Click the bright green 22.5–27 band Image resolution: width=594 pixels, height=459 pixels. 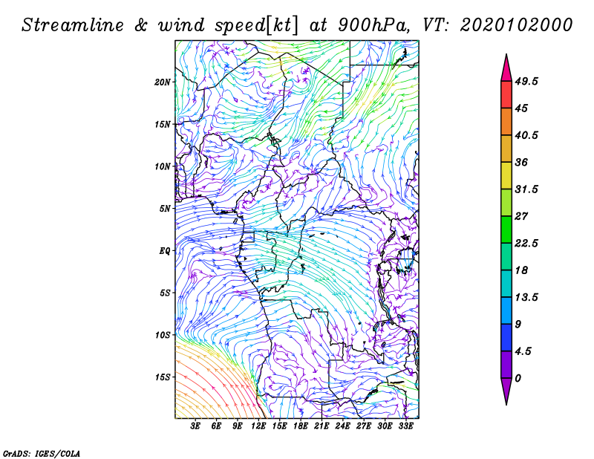coord(506,229)
